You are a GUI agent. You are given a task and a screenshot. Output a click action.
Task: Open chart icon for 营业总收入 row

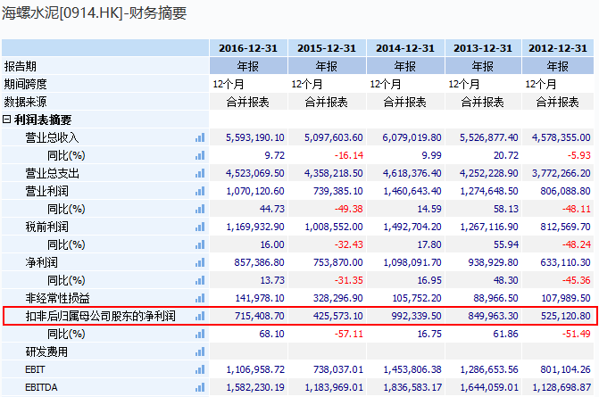(200, 137)
